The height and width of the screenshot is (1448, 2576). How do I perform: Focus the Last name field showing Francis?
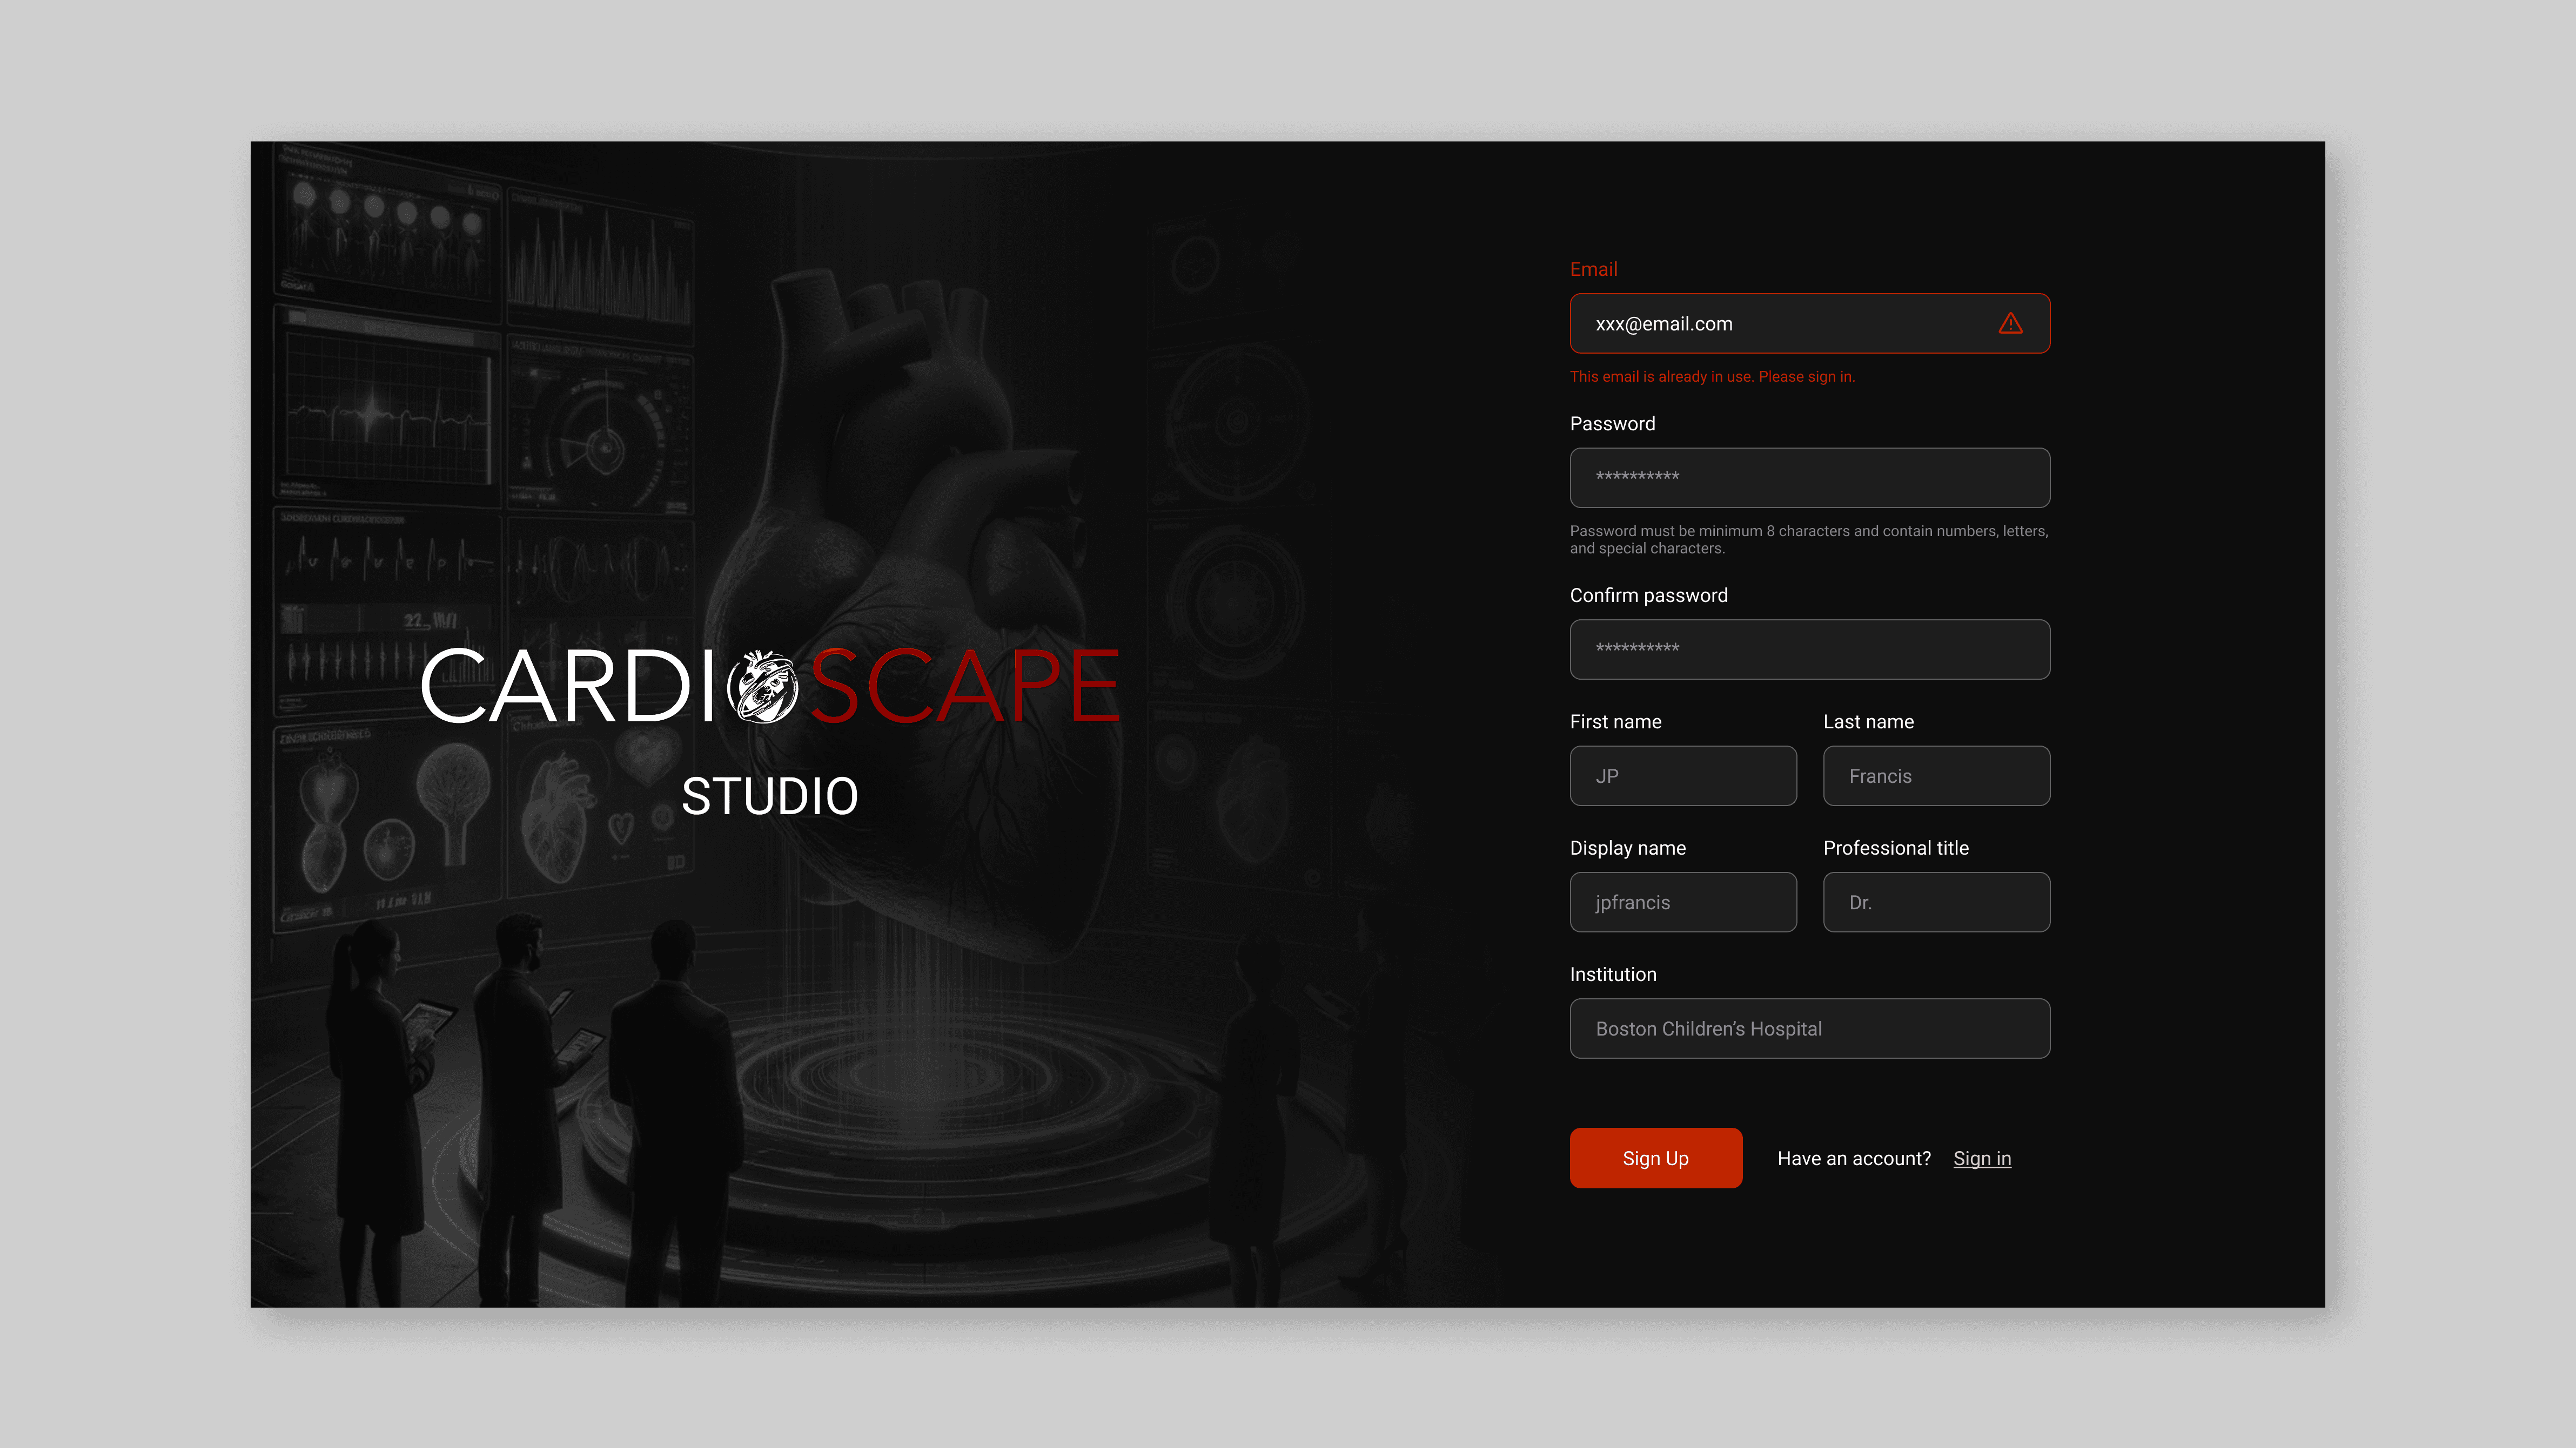1936,775
